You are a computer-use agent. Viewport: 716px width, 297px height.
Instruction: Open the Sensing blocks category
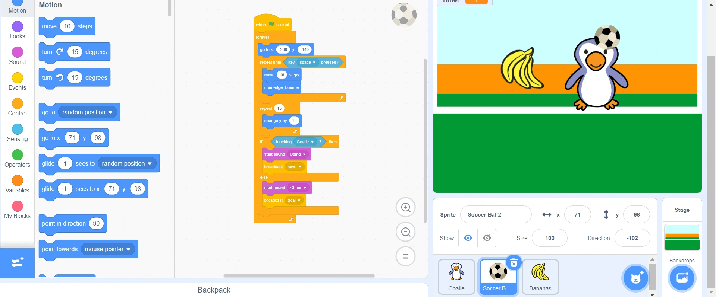17,133
